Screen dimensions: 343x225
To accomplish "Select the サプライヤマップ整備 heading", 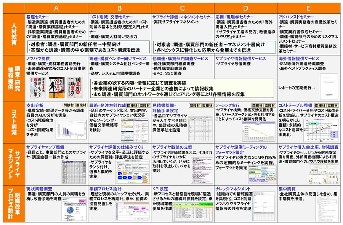I will coord(45,147).
